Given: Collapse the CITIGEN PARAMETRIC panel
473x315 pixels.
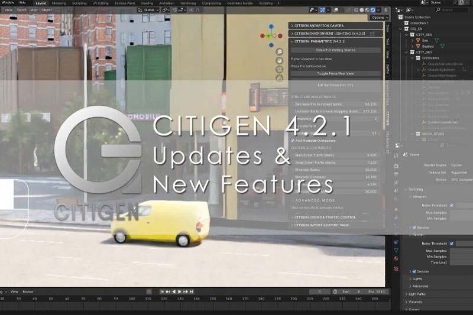Looking at the screenshot, I should [335, 41].
